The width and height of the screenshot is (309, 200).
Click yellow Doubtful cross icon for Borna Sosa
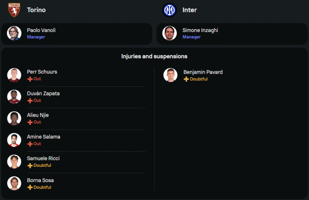tap(30, 187)
